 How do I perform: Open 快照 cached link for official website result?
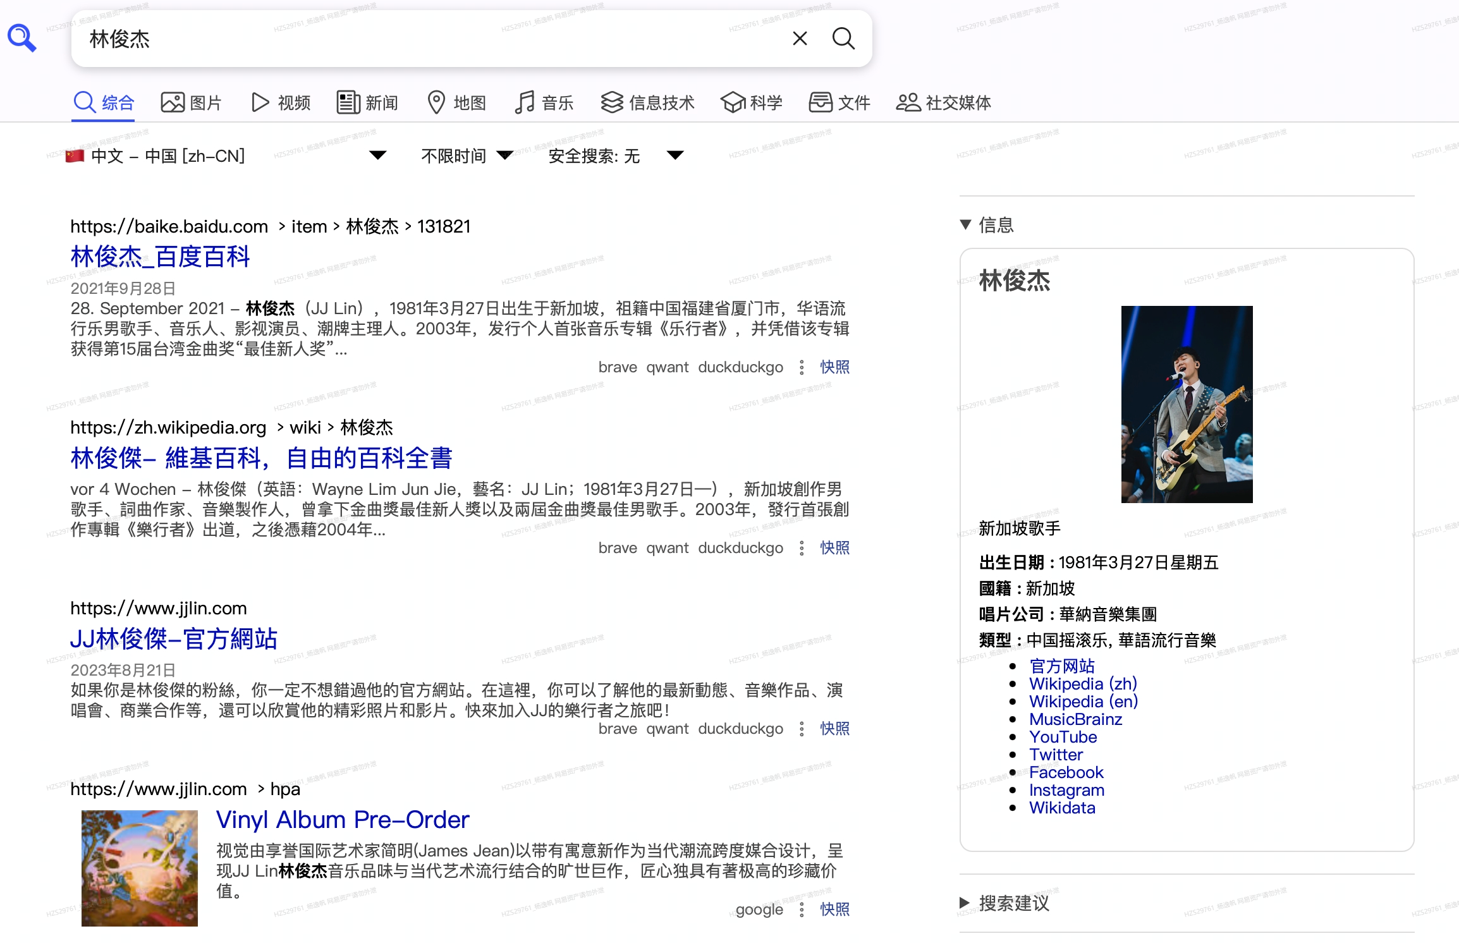coord(834,729)
